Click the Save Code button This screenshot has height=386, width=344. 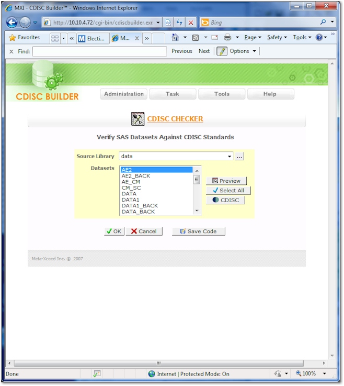coord(199,231)
